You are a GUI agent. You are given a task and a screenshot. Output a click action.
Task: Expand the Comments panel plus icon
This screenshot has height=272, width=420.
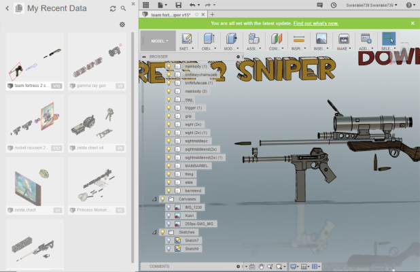238,267
